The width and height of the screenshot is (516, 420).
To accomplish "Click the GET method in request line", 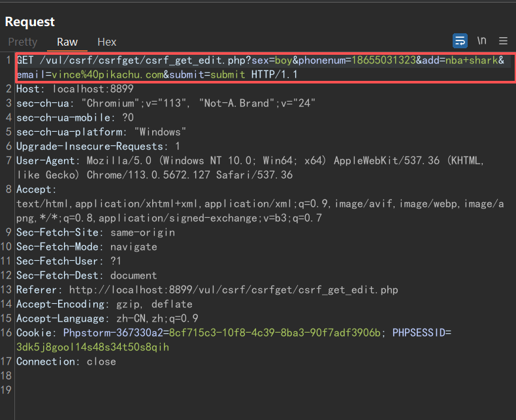I will pos(26,60).
